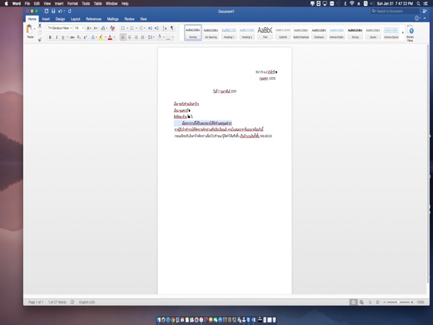Viewport: 433px width, 325px height.
Task: Open the Styles Pane
Action: click(410, 33)
